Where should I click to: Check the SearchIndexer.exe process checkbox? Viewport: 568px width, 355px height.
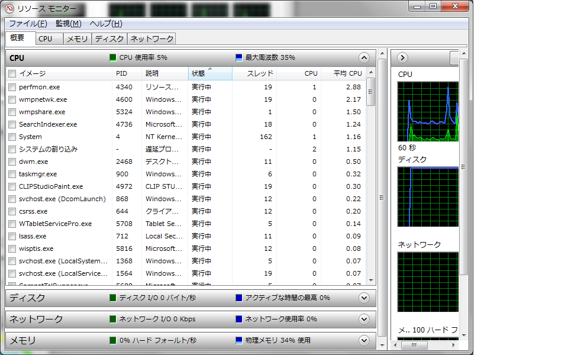pyautogui.click(x=12, y=125)
